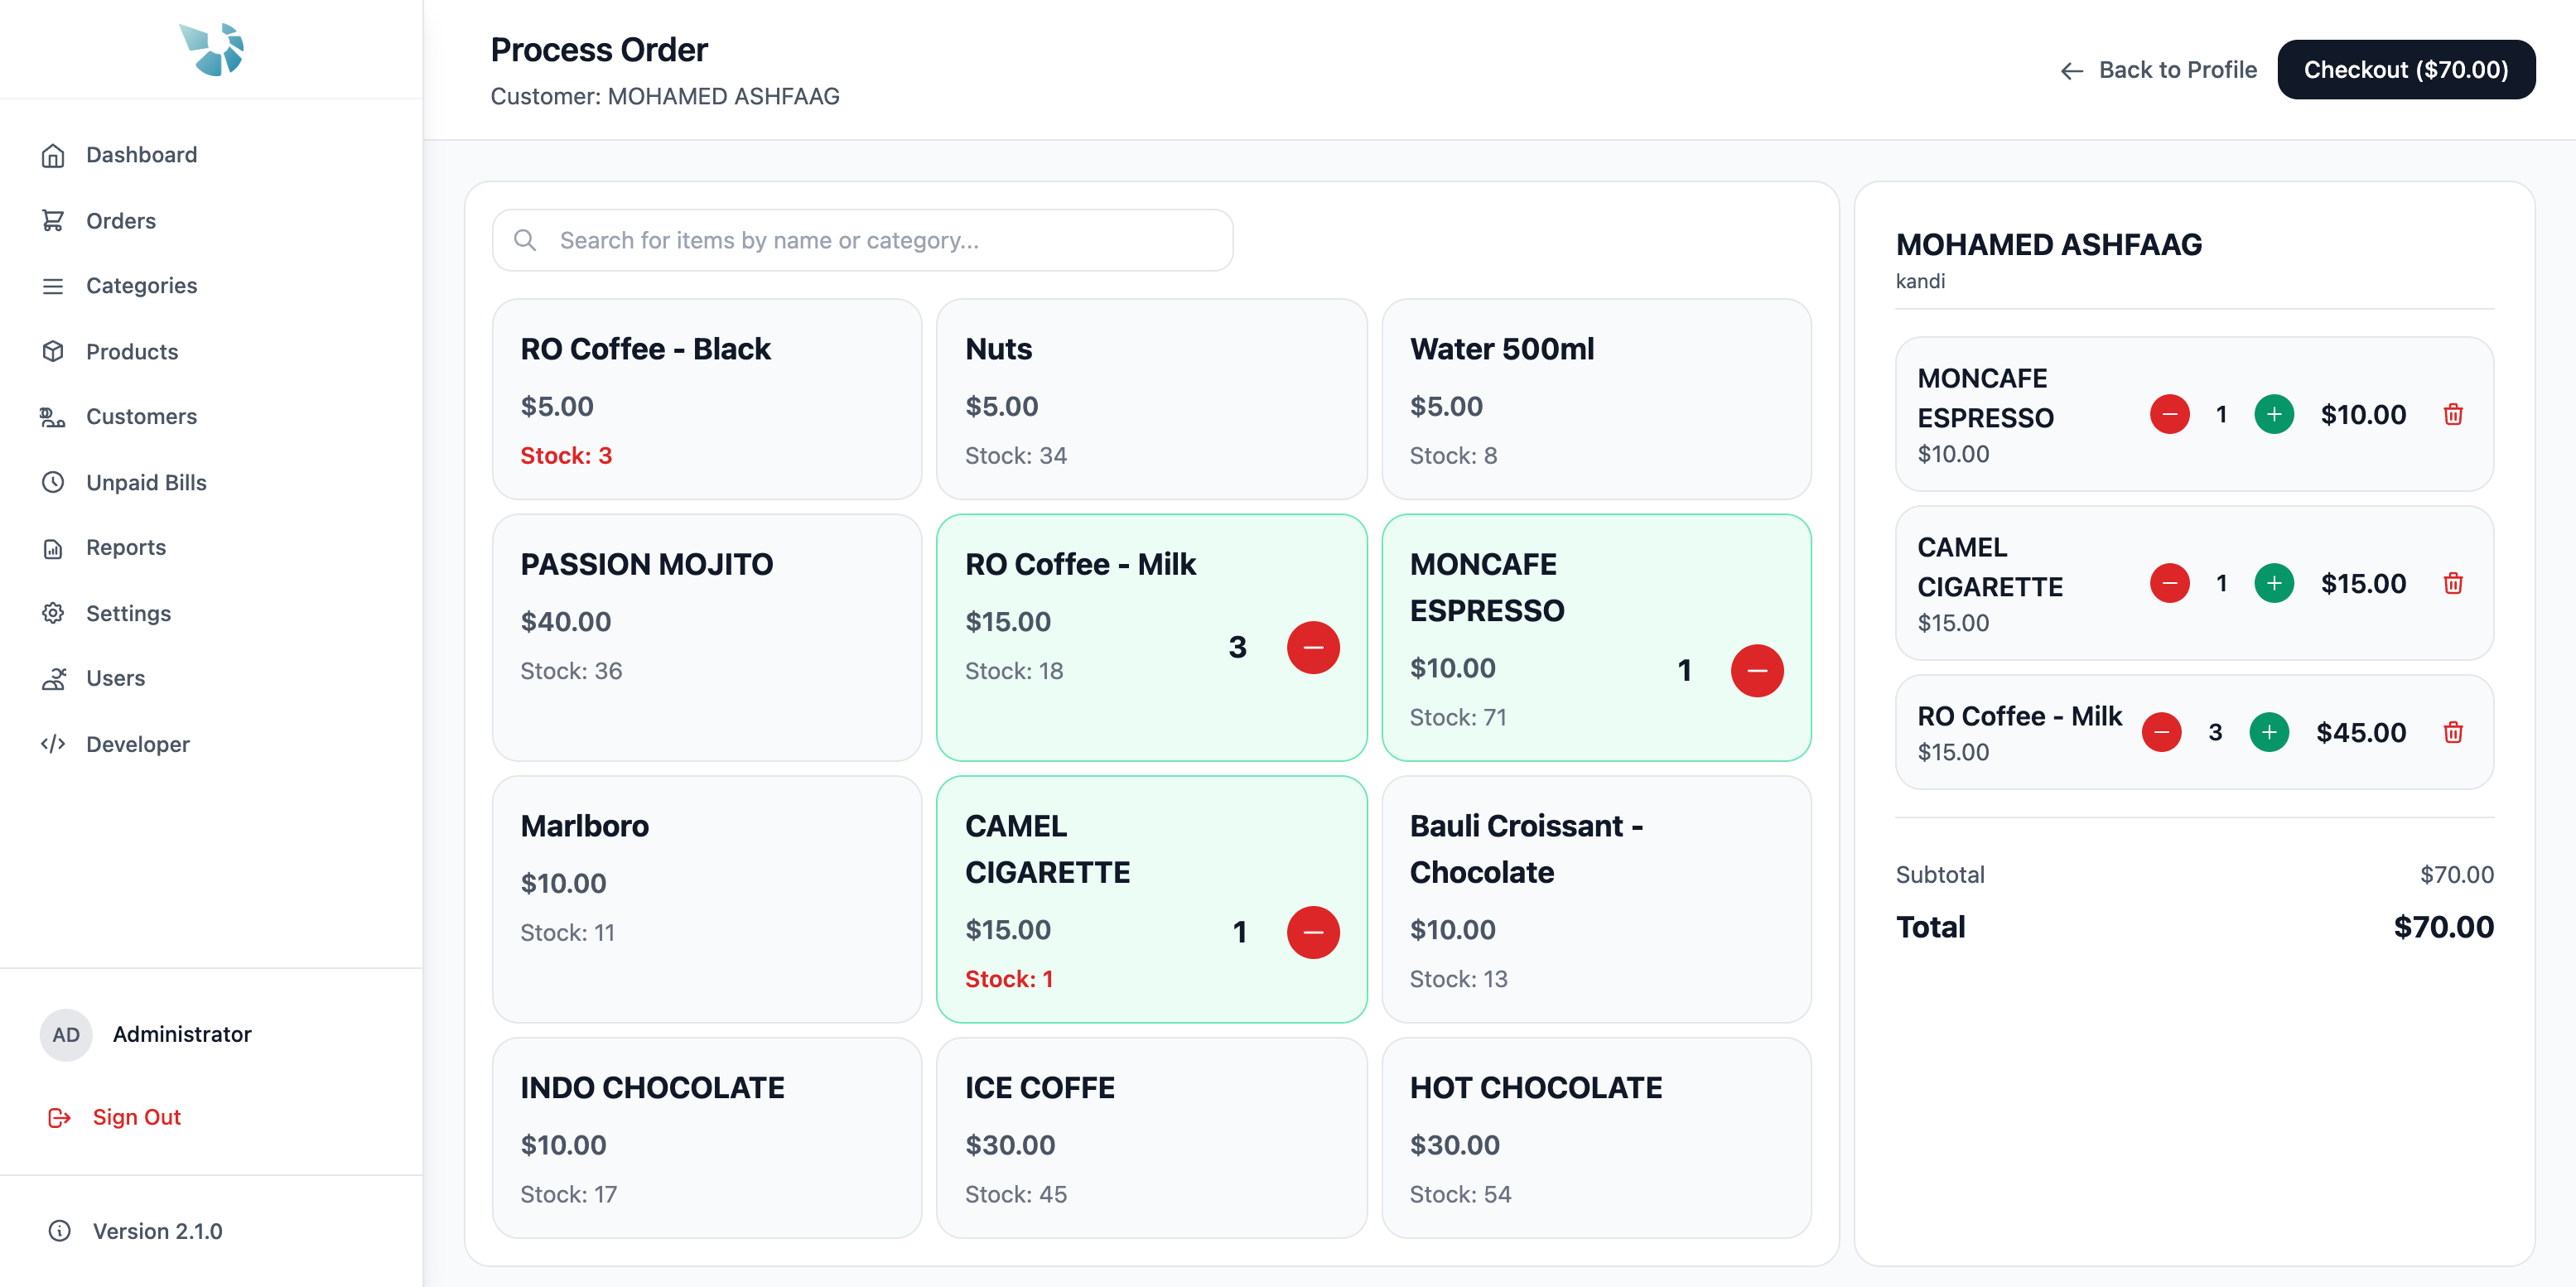Viewport: 2576px width, 1287px height.
Task: Go to Unpaid Bills section
Action: (x=146, y=482)
